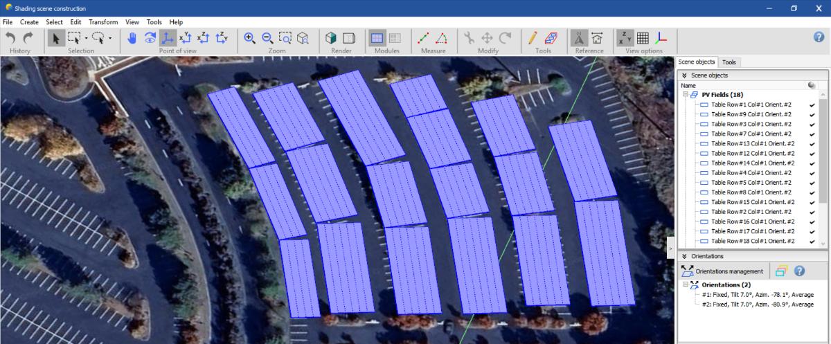The image size is (831, 344).
Task: Collapse the Orientations (2) tree node
Action: [685, 284]
